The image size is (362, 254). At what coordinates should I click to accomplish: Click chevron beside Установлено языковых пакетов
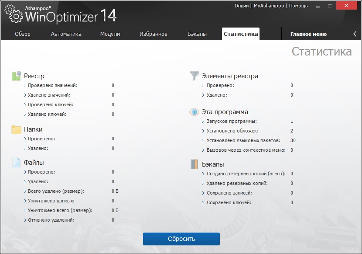pyautogui.click(x=203, y=141)
